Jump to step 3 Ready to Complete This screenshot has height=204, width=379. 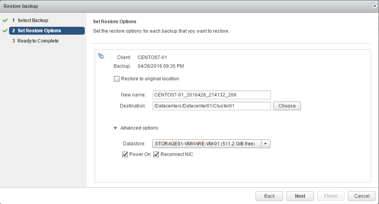pos(38,41)
